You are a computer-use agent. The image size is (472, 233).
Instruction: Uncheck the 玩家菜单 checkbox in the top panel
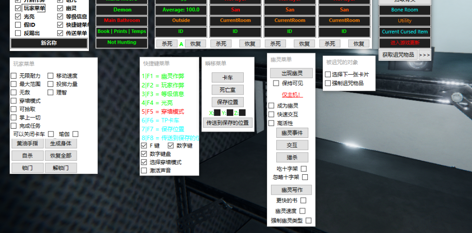pos(18,8)
